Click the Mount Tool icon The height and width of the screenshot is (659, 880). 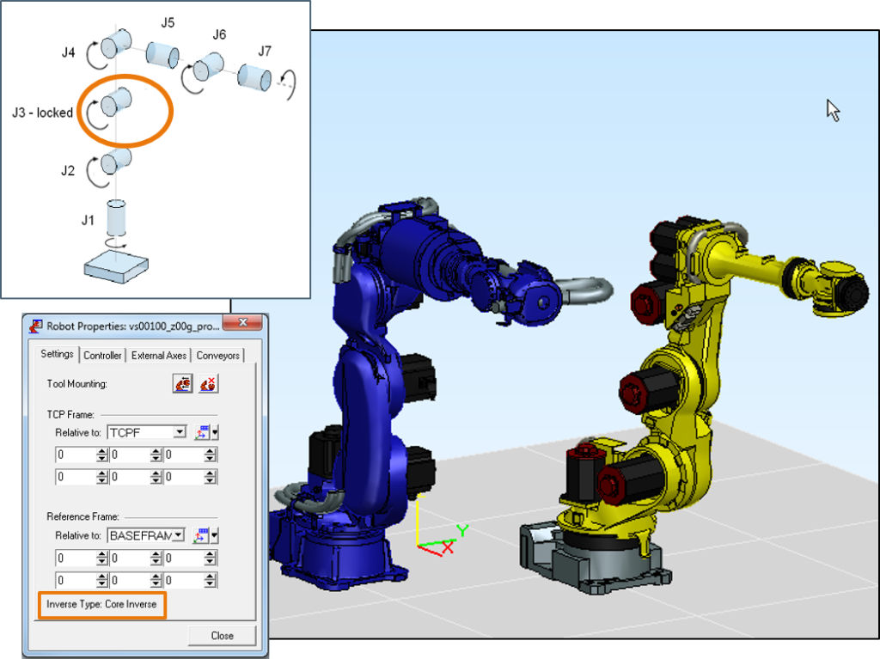pos(182,384)
